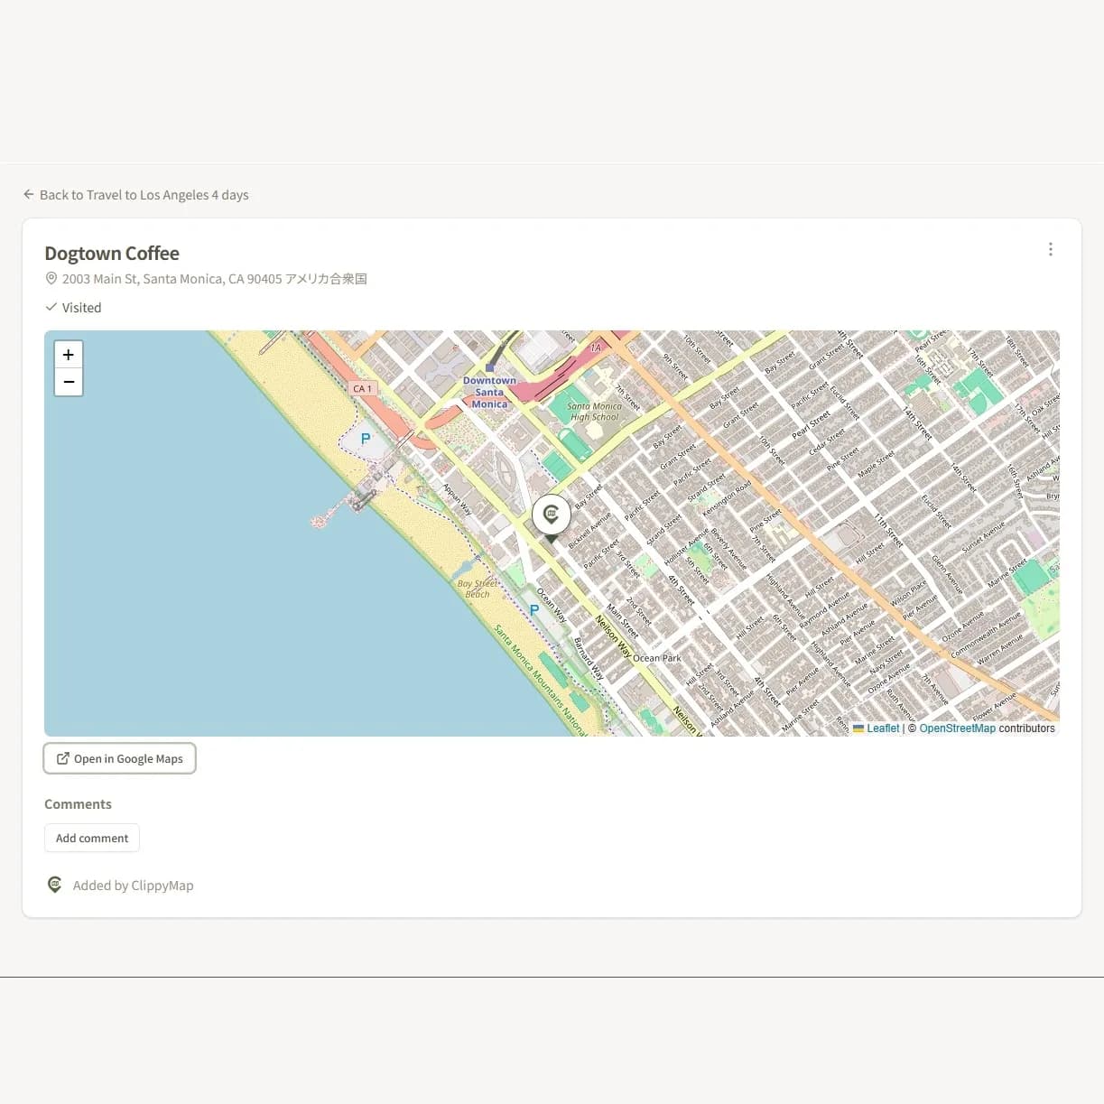The image size is (1104, 1104).
Task: Click the Dogtown Coffee title heading
Action: click(111, 254)
